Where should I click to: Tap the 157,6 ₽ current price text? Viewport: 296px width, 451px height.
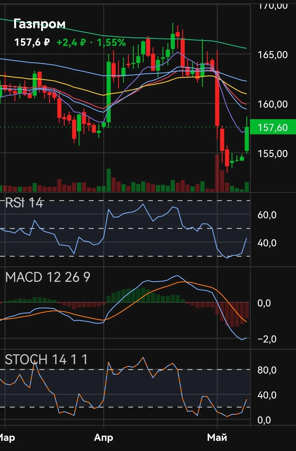click(32, 42)
